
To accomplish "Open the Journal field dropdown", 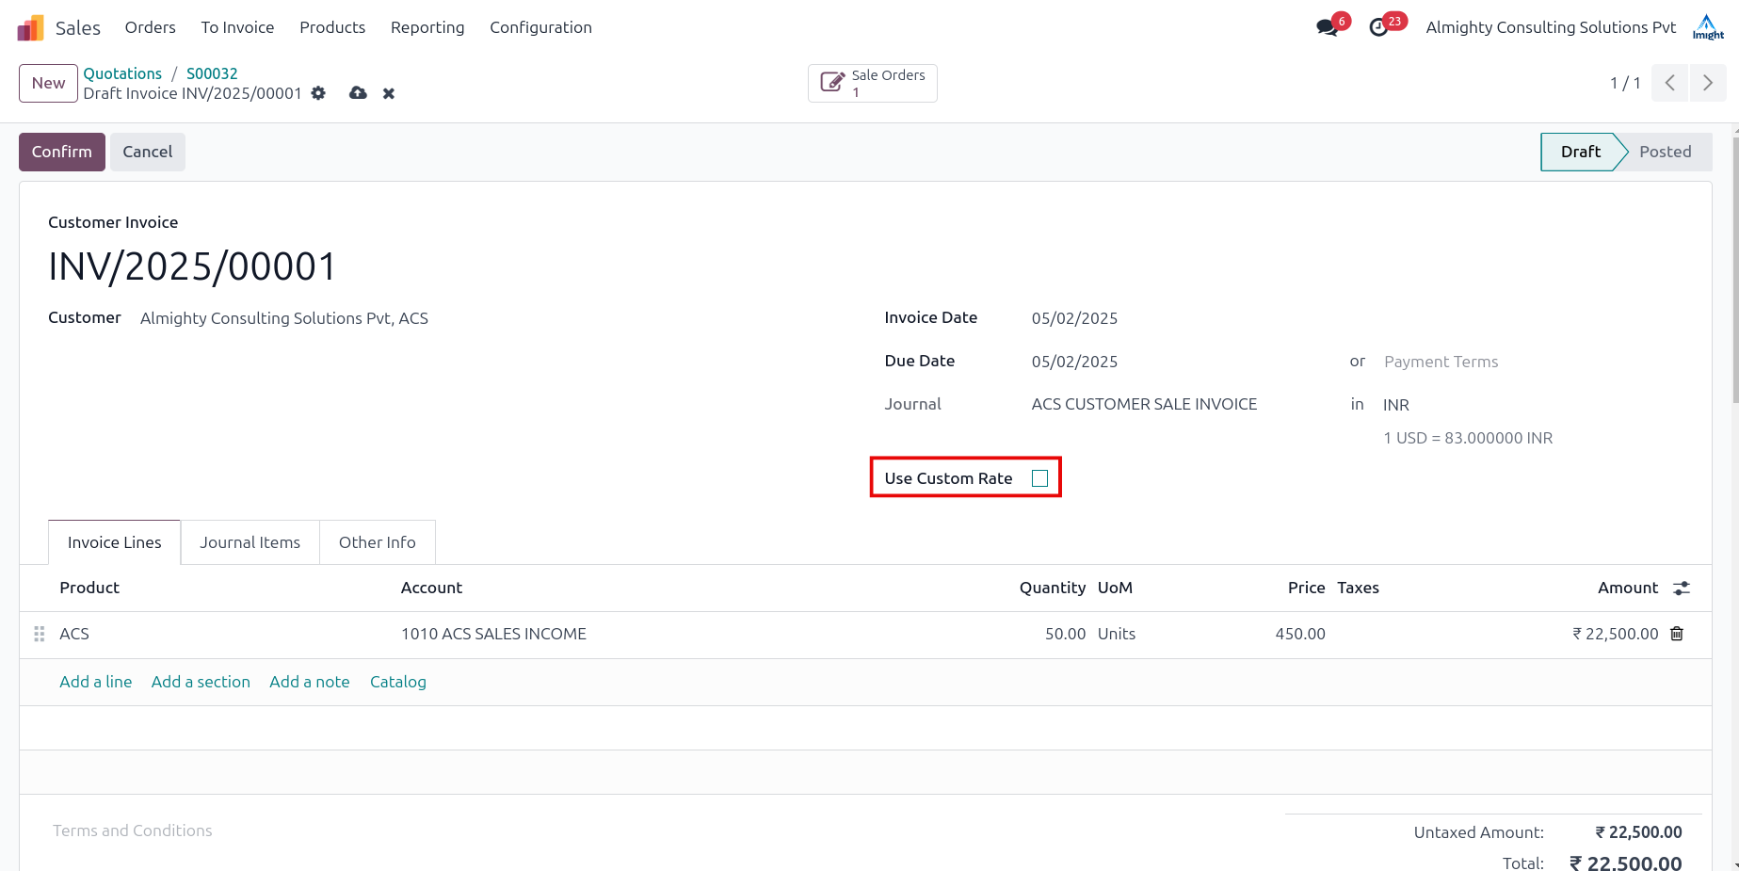I will pos(1144,404).
